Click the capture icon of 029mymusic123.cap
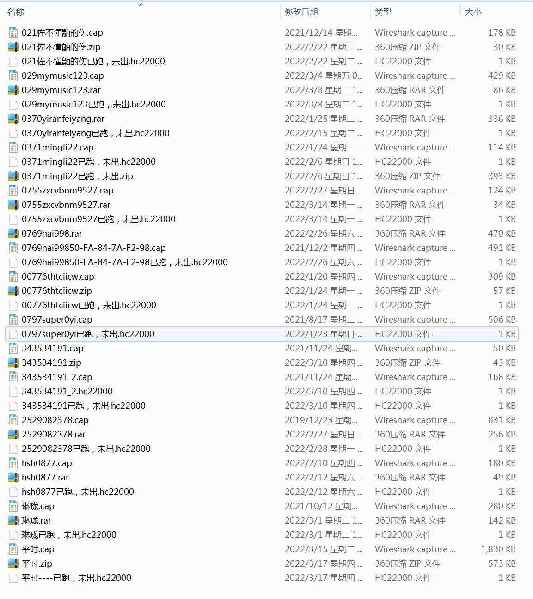 point(13,75)
